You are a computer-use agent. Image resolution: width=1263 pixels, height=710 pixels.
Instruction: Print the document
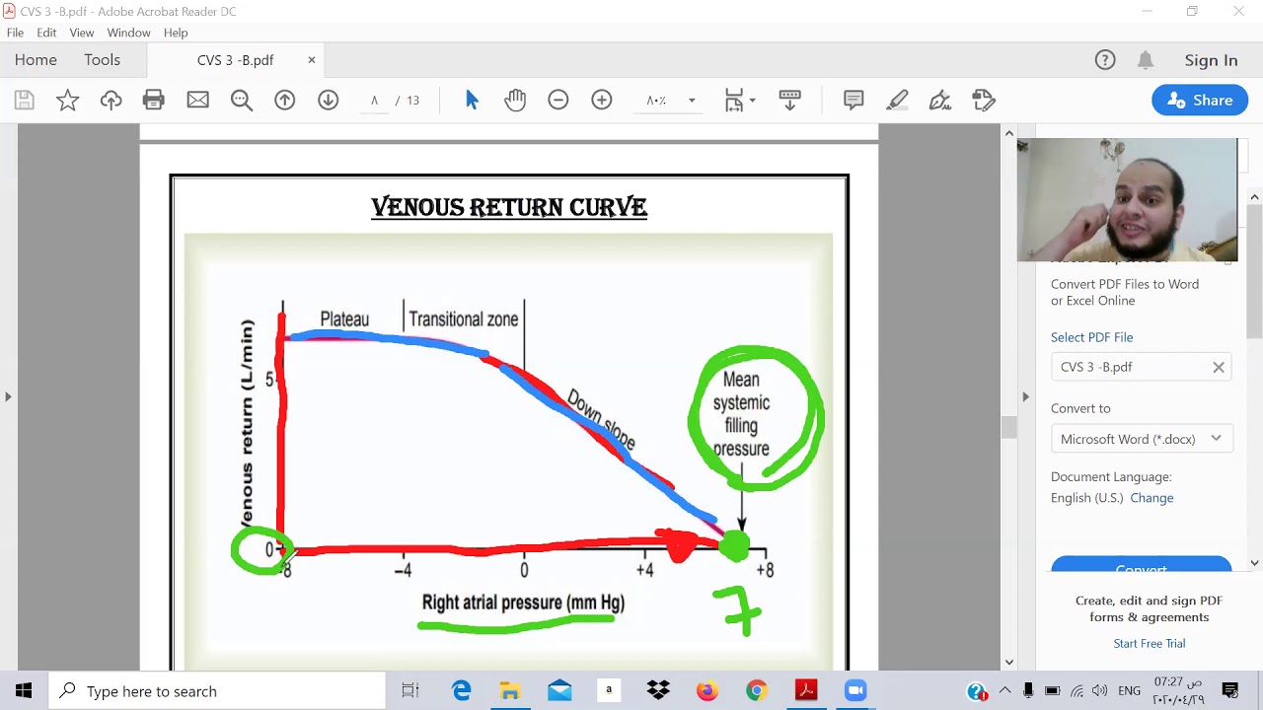[x=153, y=100]
